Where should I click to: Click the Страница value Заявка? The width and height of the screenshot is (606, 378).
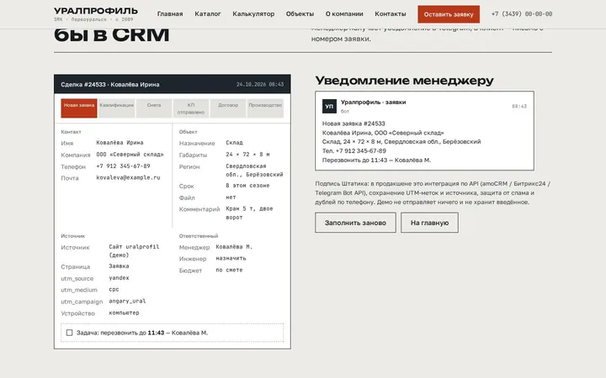click(x=119, y=266)
